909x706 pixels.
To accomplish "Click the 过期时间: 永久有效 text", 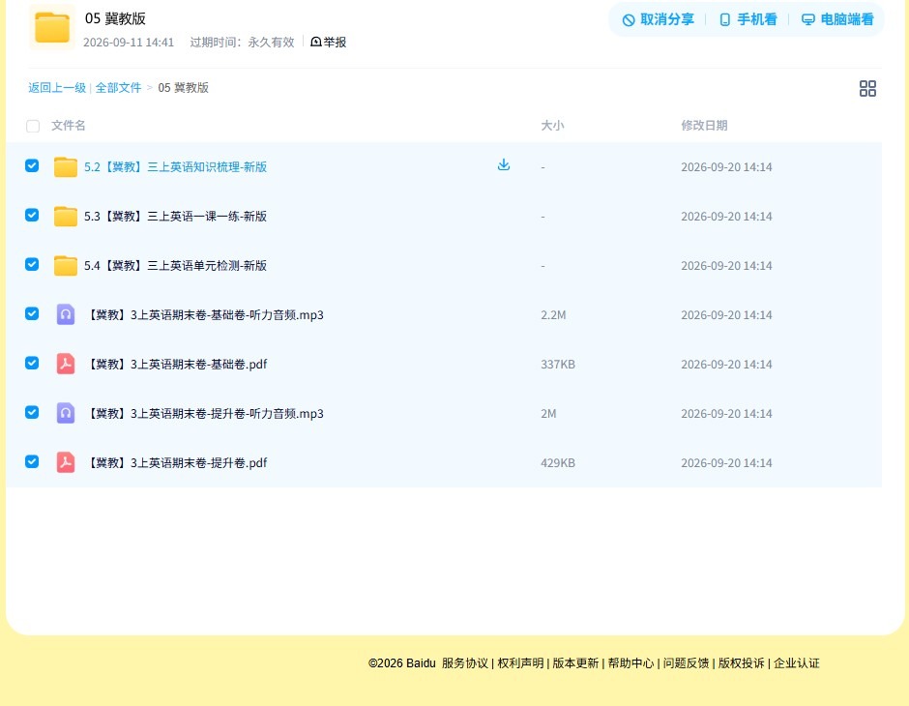I will coord(242,43).
